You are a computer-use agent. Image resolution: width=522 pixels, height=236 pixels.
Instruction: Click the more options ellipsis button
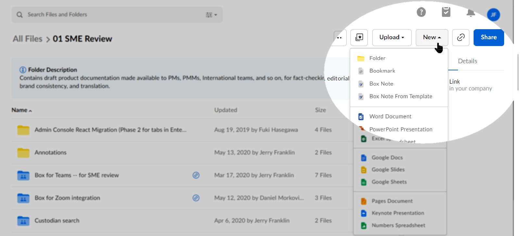tap(340, 38)
